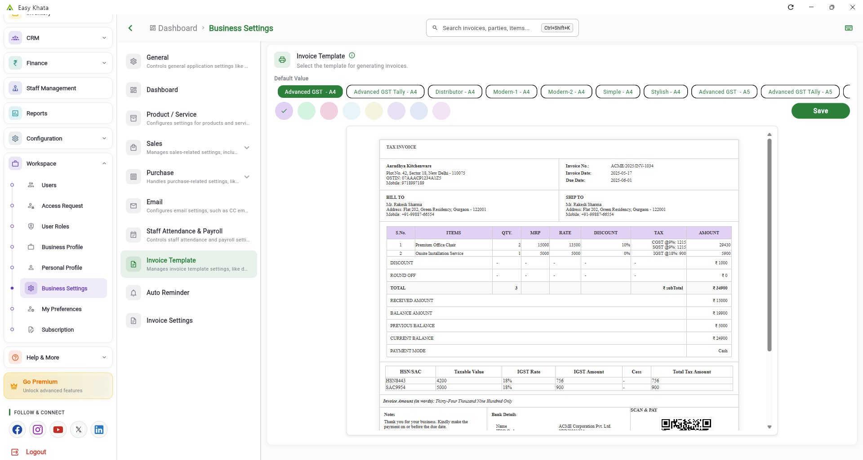Open X (Twitter) social link icon
This screenshot has width=863, height=460.
(x=79, y=429)
